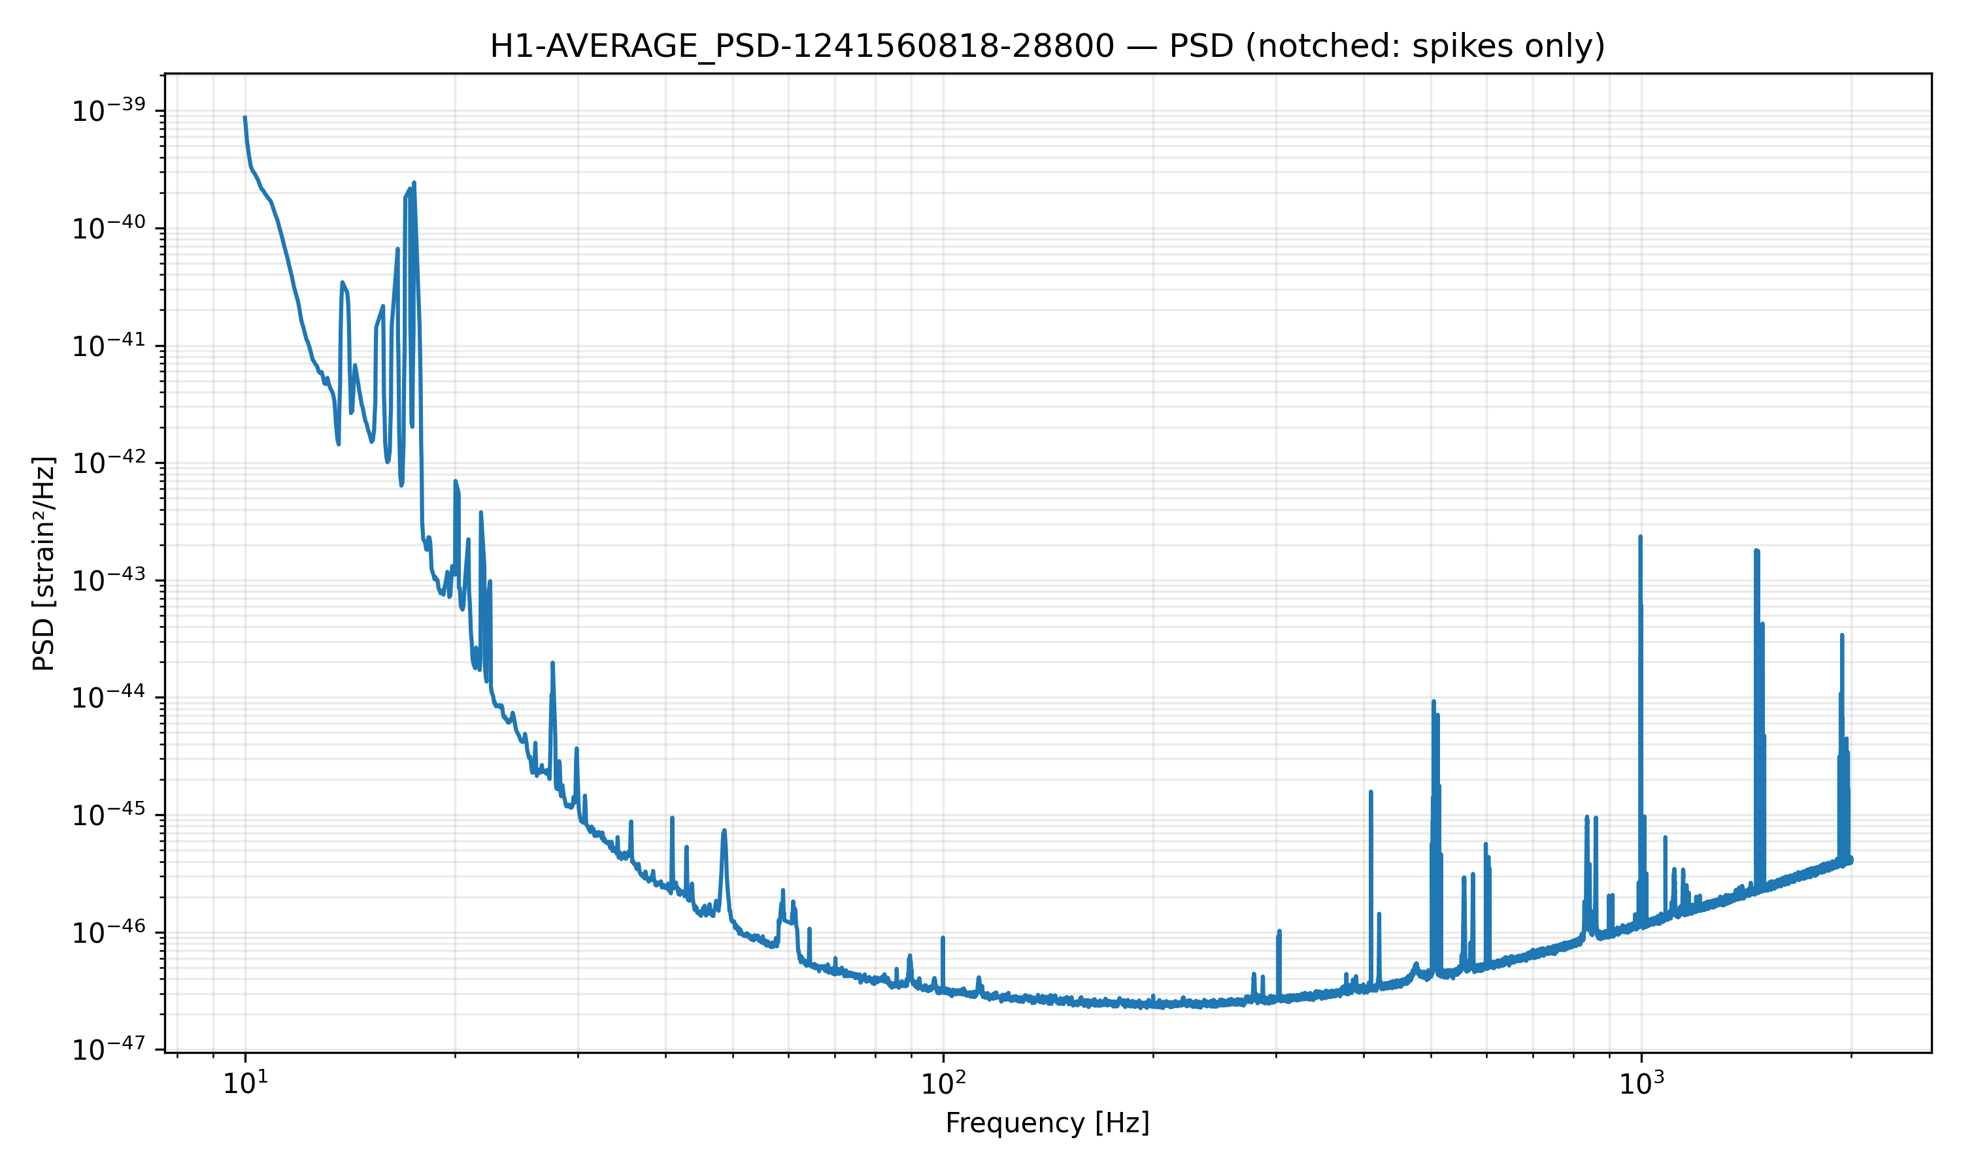Click the 10^-44 y-axis tick label

coord(109,698)
